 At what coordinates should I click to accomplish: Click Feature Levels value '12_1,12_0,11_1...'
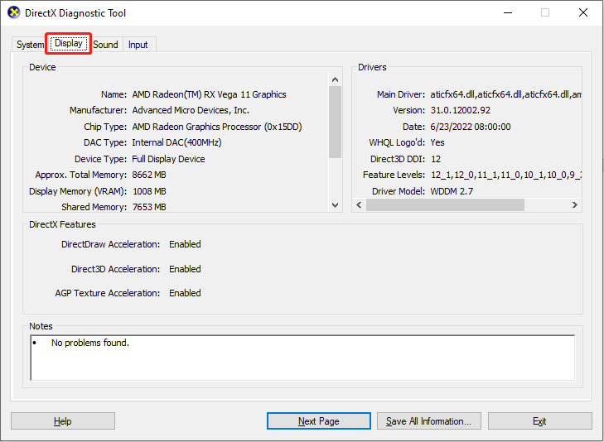(x=505, y=175)
